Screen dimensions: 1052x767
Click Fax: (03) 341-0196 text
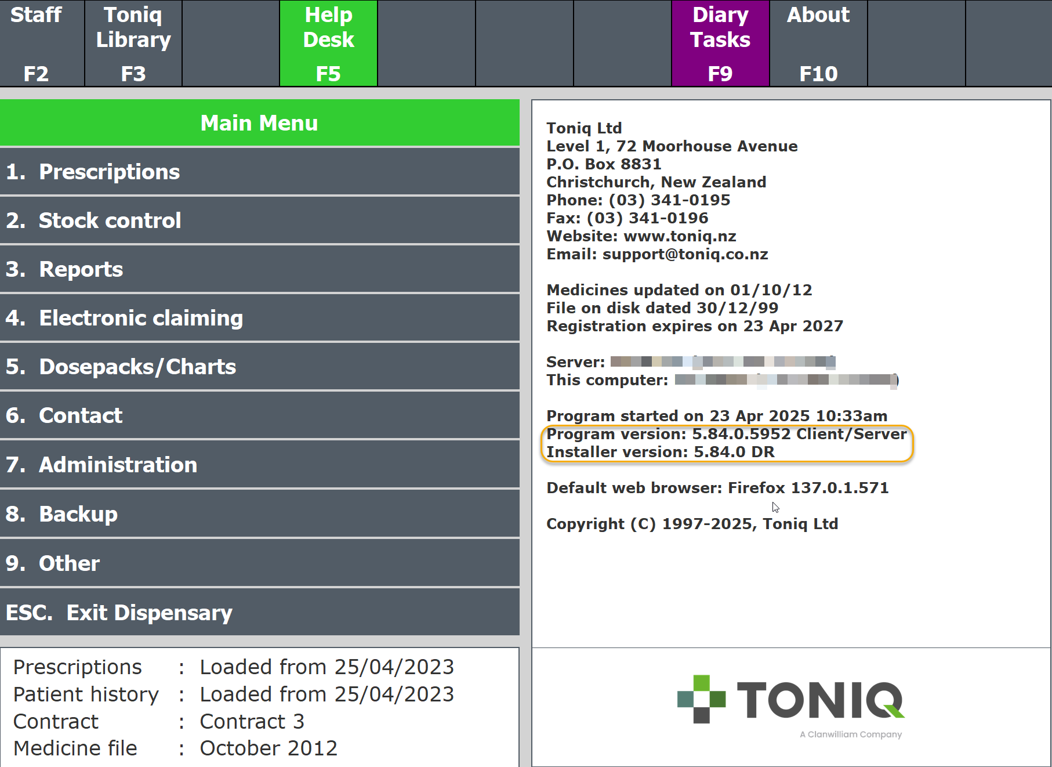[x=627, y=218]
